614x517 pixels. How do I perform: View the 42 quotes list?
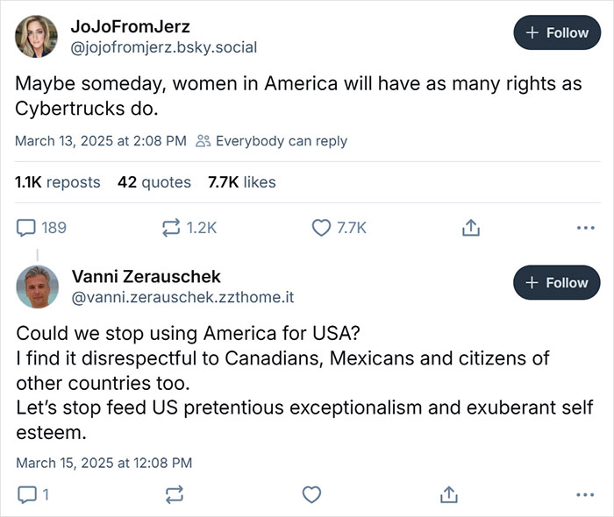click(154, 182)
